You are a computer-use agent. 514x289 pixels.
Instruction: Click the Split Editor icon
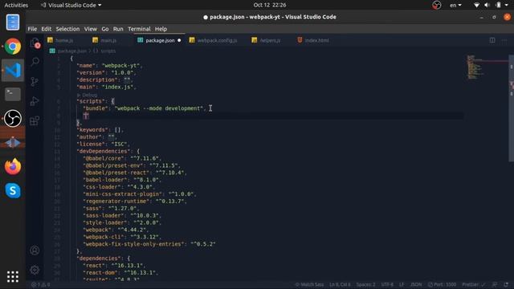[x=492, y=40]
